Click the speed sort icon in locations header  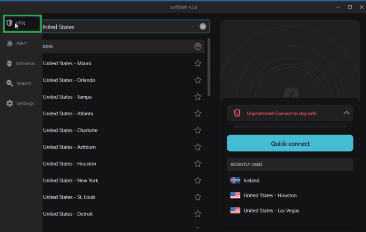click(198, 46)
